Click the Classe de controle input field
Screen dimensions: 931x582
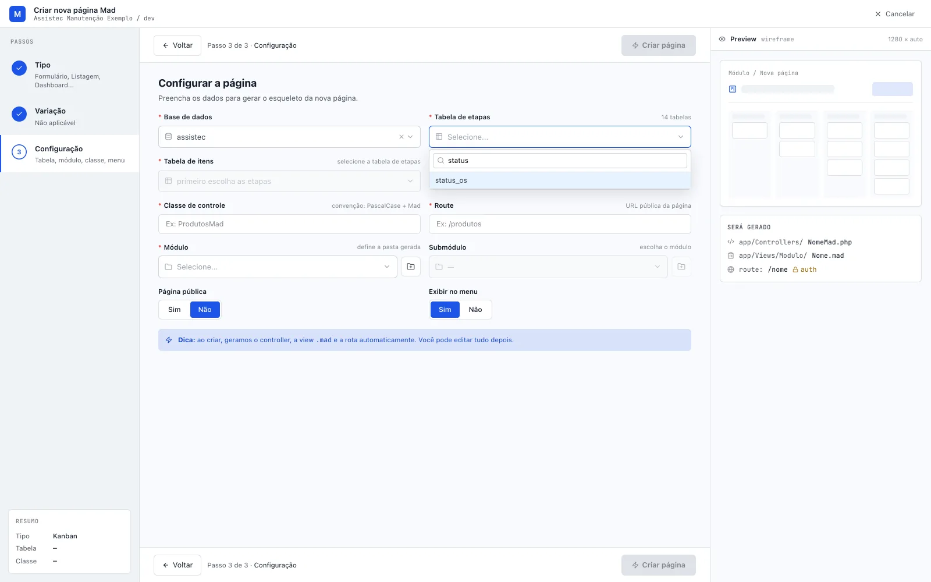(x=289, y=224)
